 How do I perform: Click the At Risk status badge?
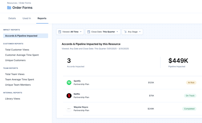pyautogui.click(x=191, y=83)
